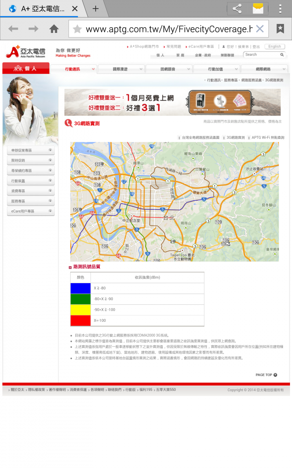Open the 消費者保護 footer link
292x468 pixels.
click(x=78, y=390)
